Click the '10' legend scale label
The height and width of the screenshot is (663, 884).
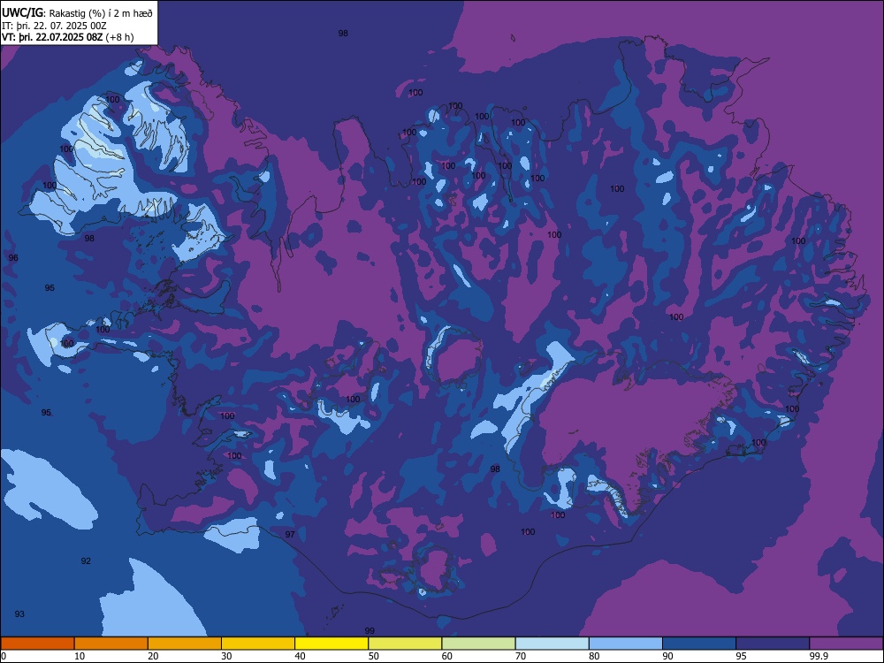[x=80, y=656]
